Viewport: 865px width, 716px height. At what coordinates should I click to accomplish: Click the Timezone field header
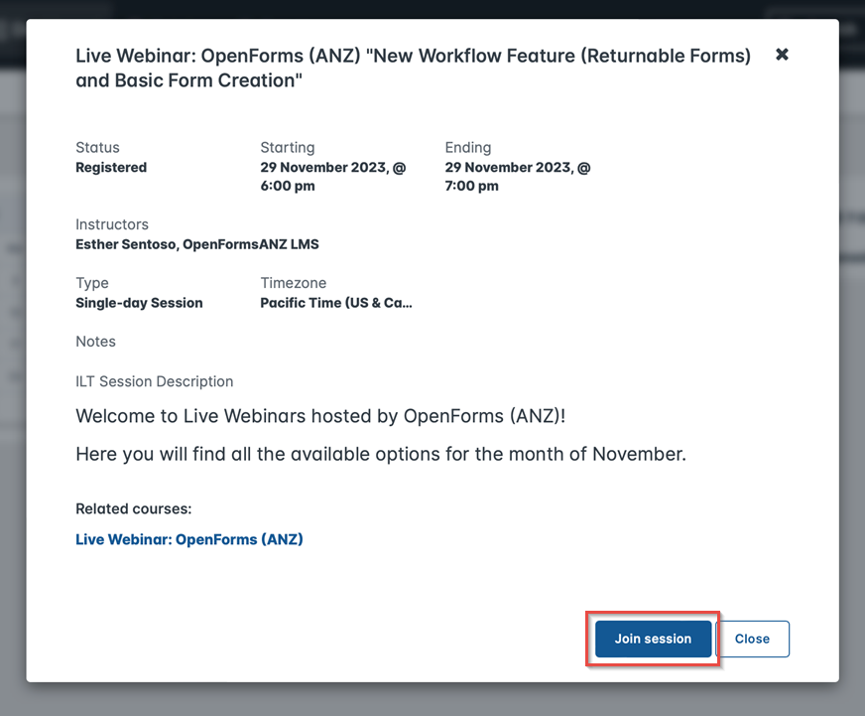[x=293, y=283]
